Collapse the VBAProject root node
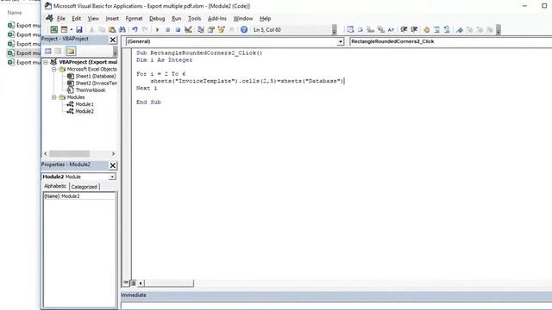 point(46,62)
